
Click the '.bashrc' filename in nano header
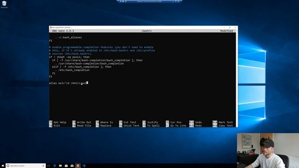pos(146,31)
